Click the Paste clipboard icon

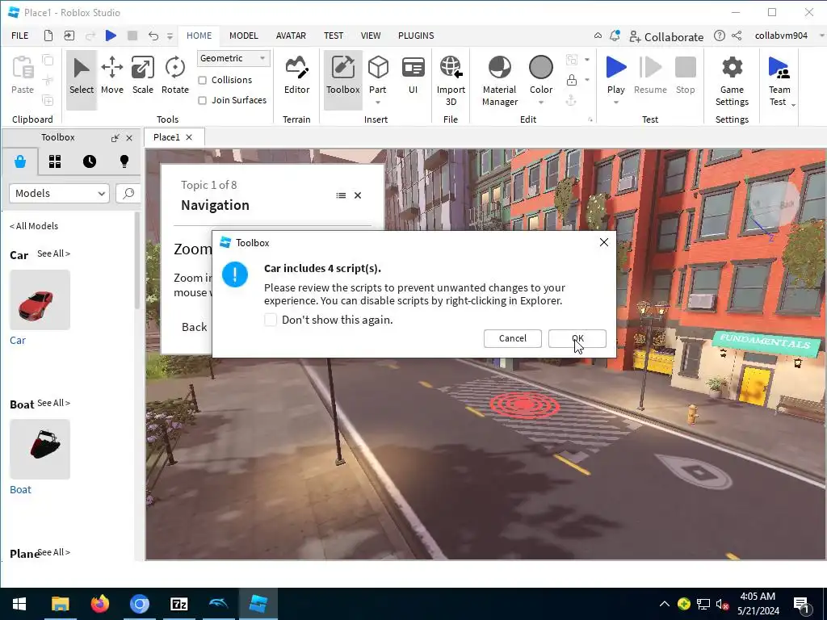tap(23, 75)
